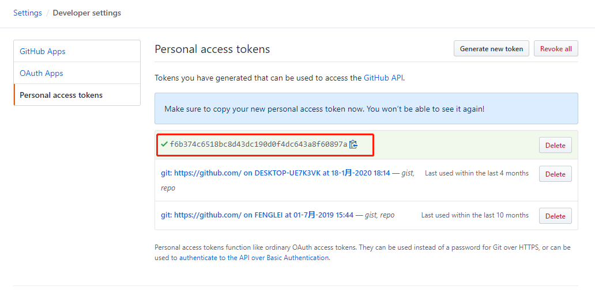Click the green checkmark beside the new token
This screenshot has height=290, width=595.
[164, 144]
